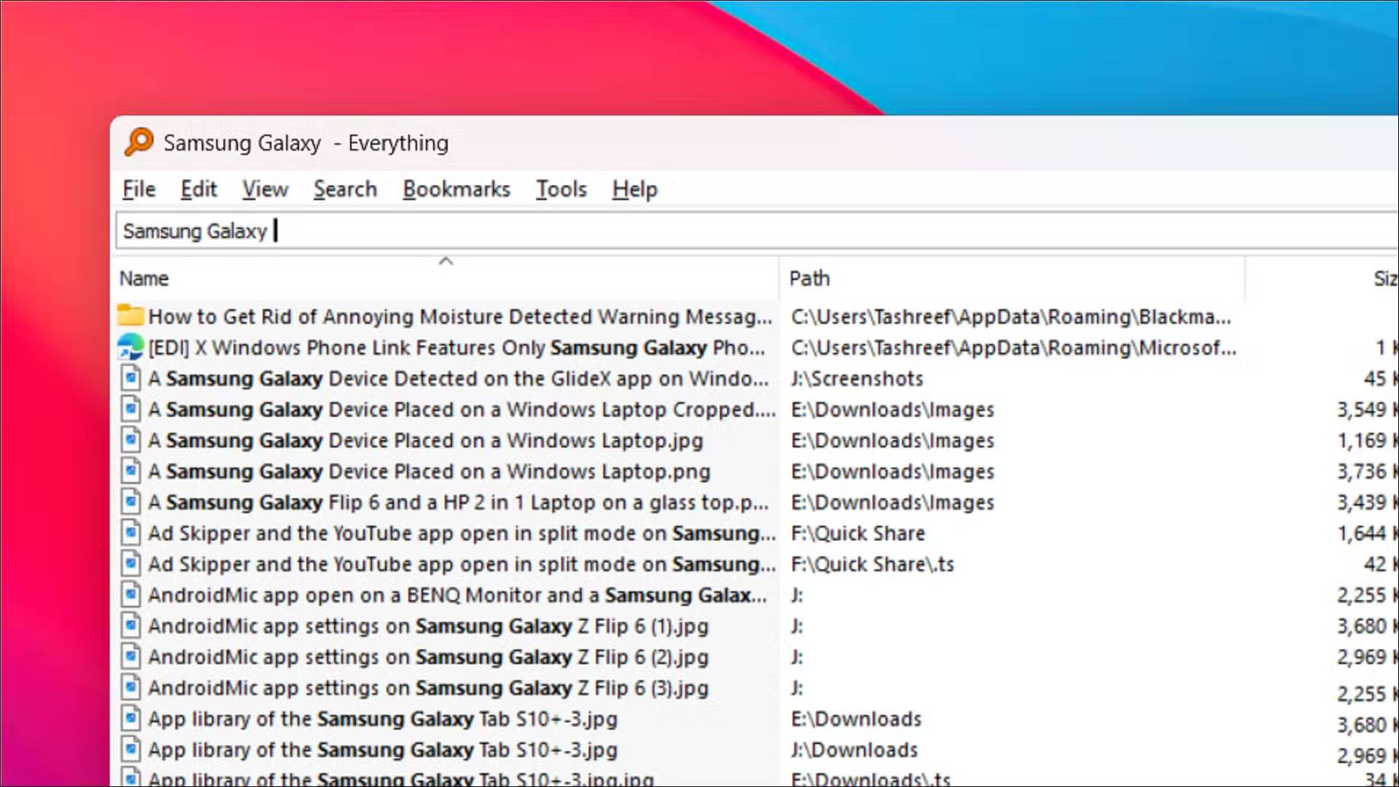
Task: Click the sort arrow above Name column
Action: [445, 261]
